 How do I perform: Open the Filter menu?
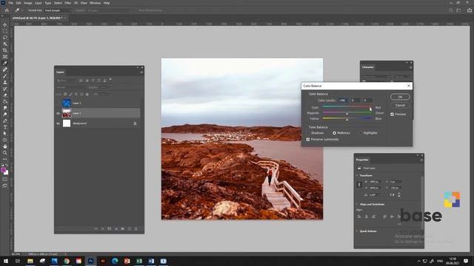(x=67, y=3)
